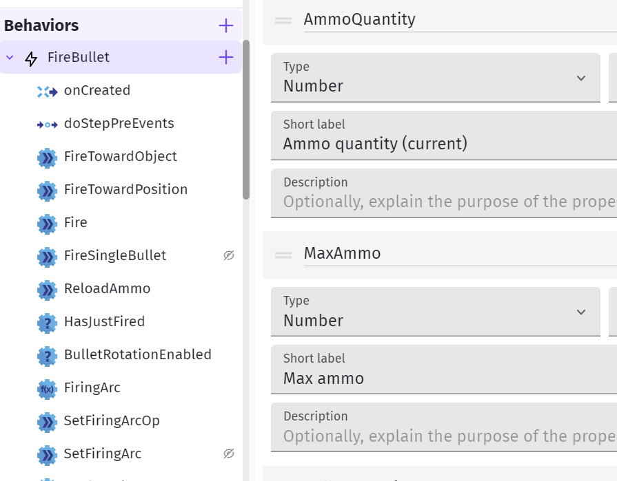Open the ReloadAmmo function
Screen dimensions: 617x481
[107, 288]
